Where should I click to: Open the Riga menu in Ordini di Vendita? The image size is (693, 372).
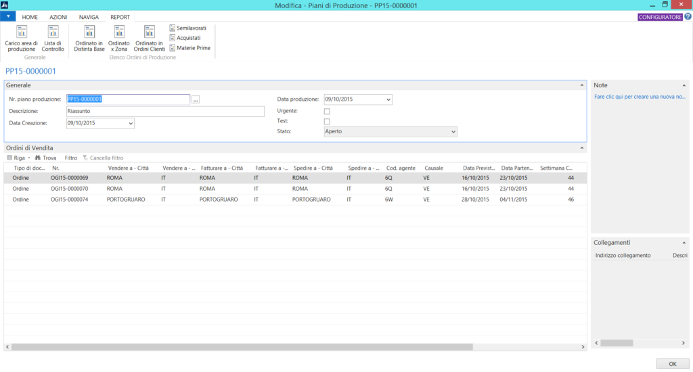pos(18,158)
